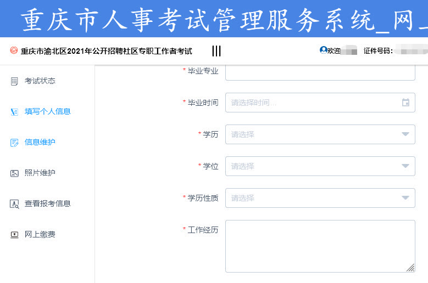Click inside the 工作经历 text area
Image resolution: width=428 pixels, height=283 pixels.
pyautogui.click(x=320, y=246)
